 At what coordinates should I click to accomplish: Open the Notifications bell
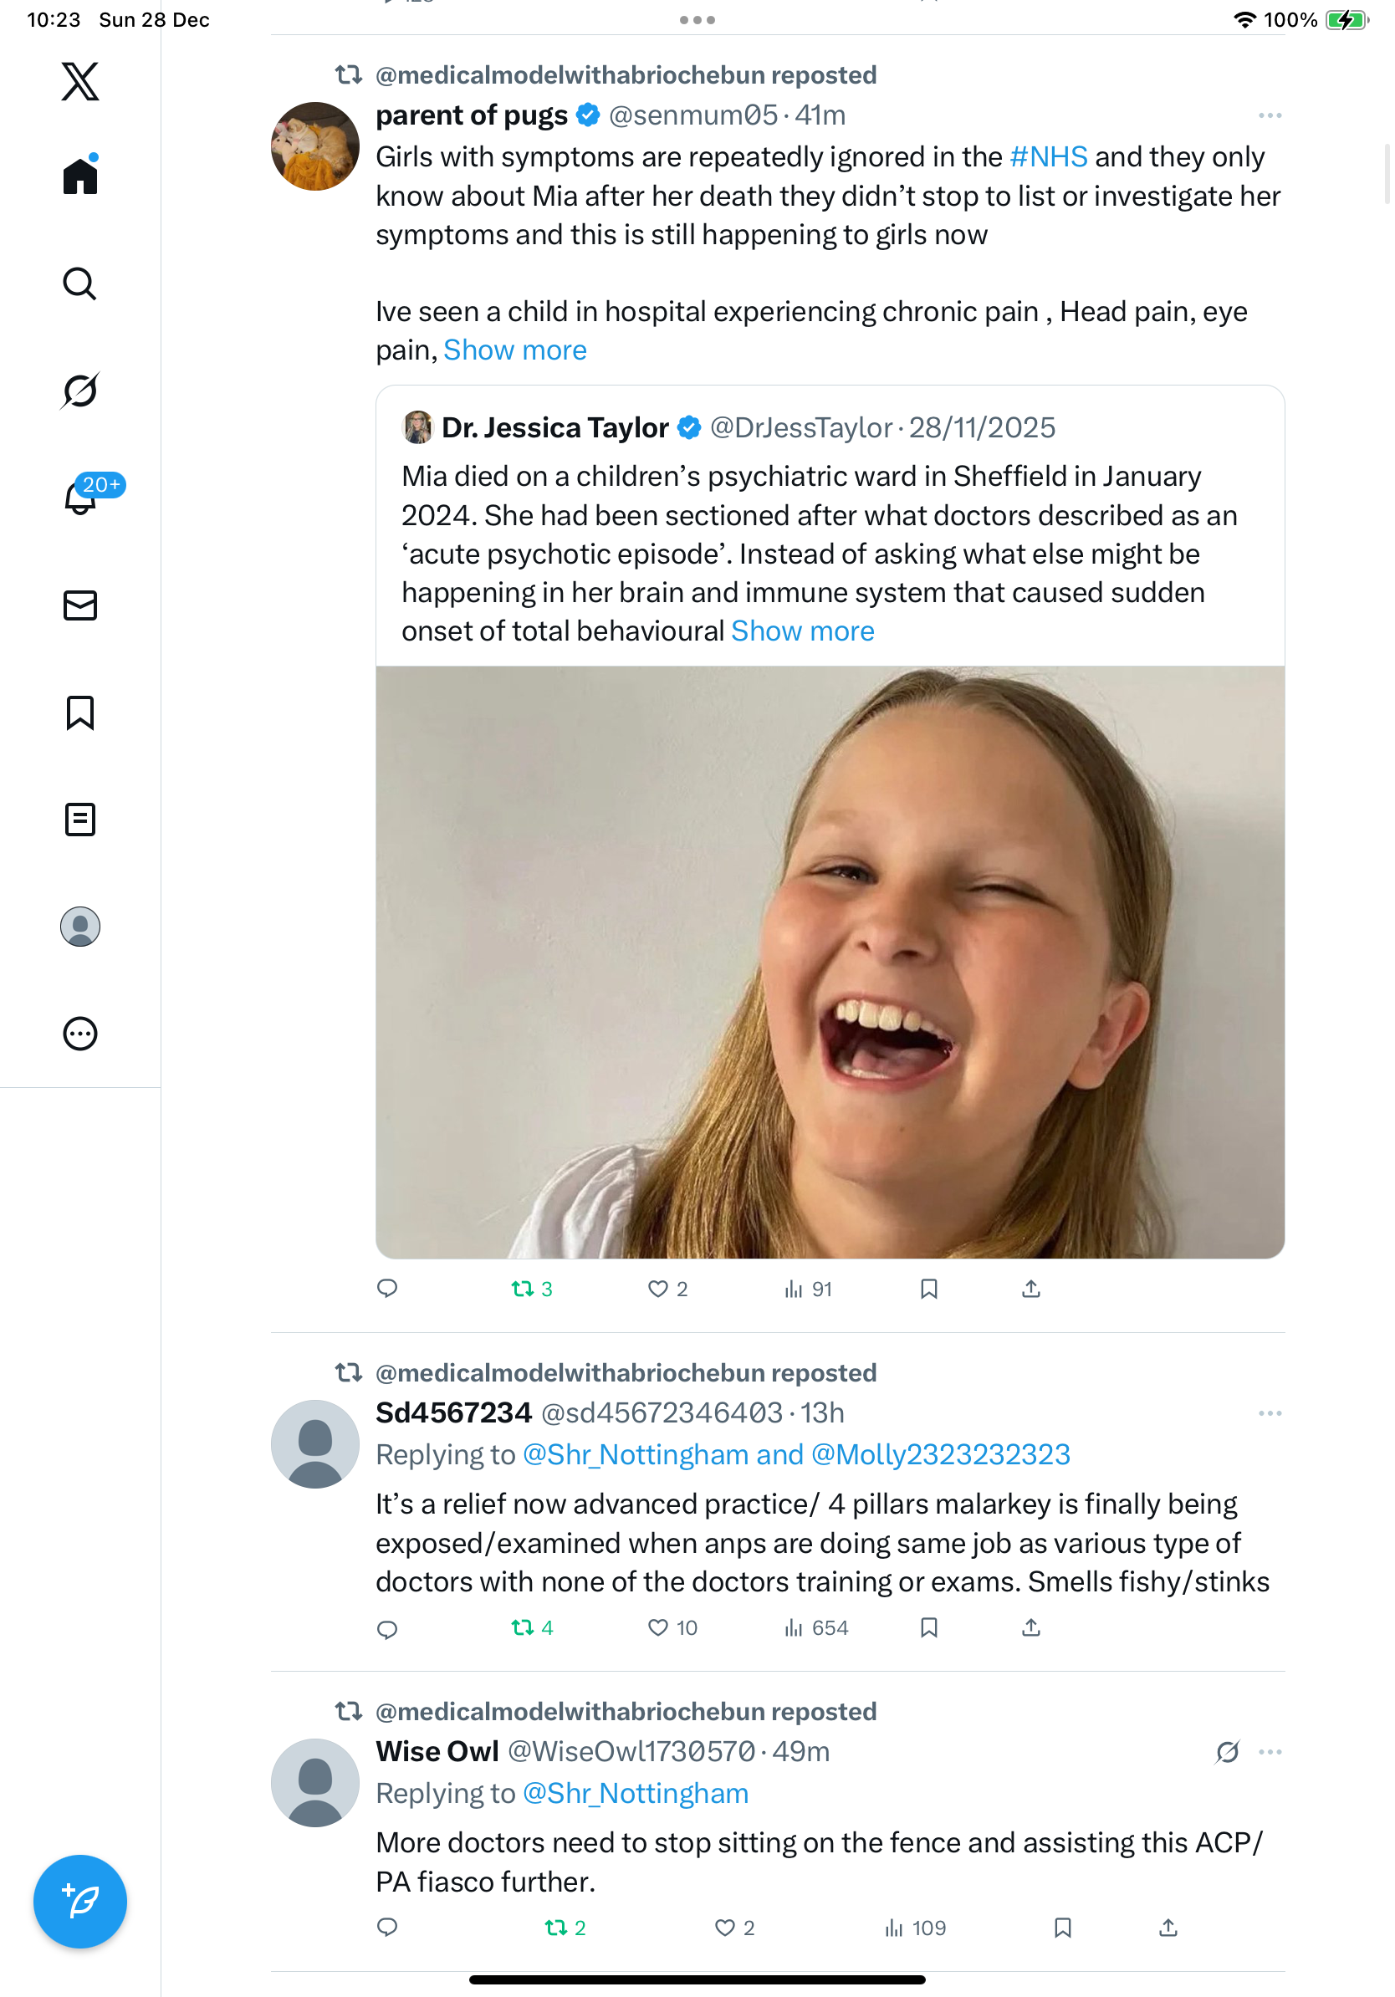point(80,498)
